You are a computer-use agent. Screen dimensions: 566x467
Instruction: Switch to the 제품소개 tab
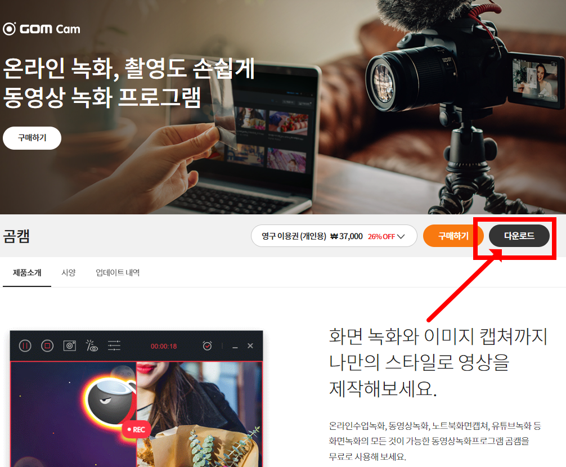(x=26, y=272)
